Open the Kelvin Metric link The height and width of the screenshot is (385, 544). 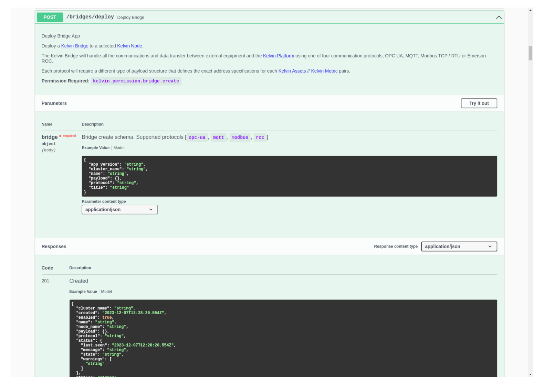[x=324, y=71]
